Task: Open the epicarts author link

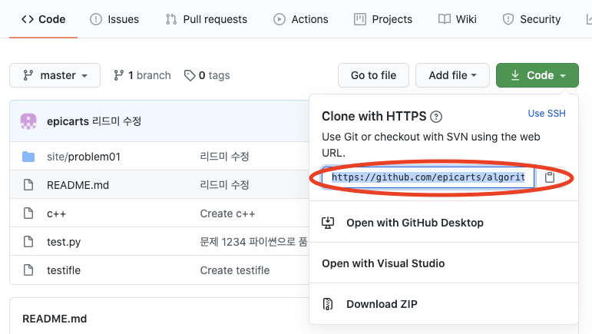Action: (68, 121)
